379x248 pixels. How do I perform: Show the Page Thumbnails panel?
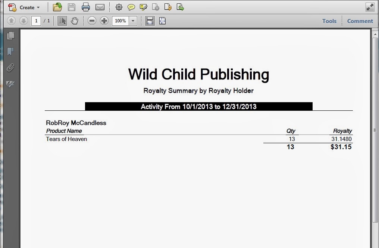point(10,36)
